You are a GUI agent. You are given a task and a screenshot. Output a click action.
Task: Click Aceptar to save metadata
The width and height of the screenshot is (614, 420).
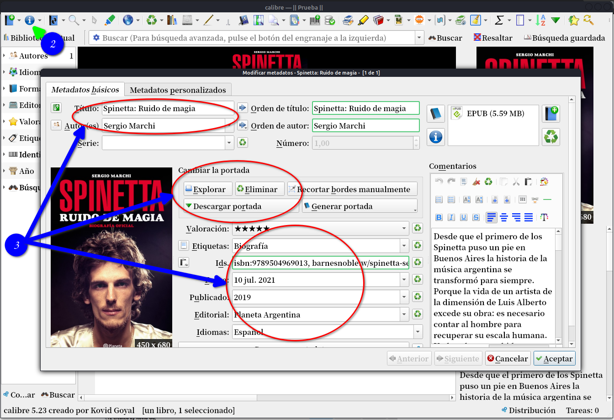click(554, 358)
